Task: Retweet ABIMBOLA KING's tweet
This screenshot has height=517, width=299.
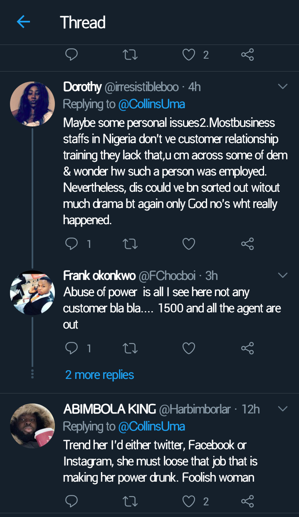Action: coord(131,502)
